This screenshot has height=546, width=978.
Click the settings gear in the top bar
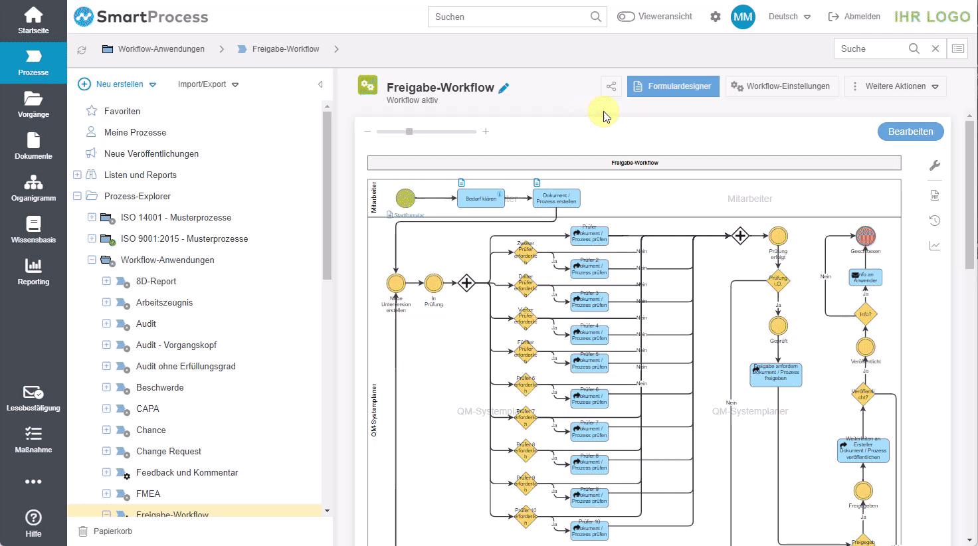pyautogui.click(x=716, y=17)
